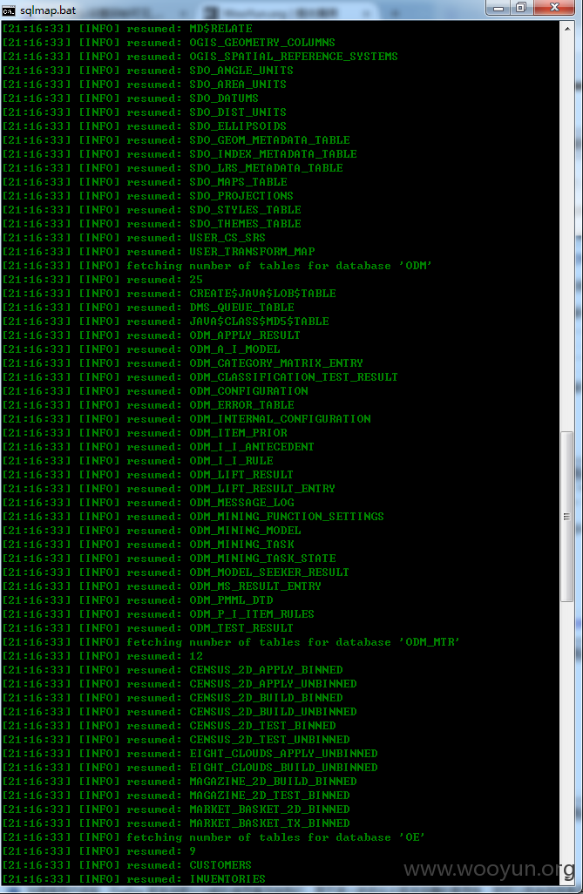Click OGIS_SPATIAL_REFERENCE_SYSTEMS entry
This screenshot has width=583, height=894.
coord(293,57)
